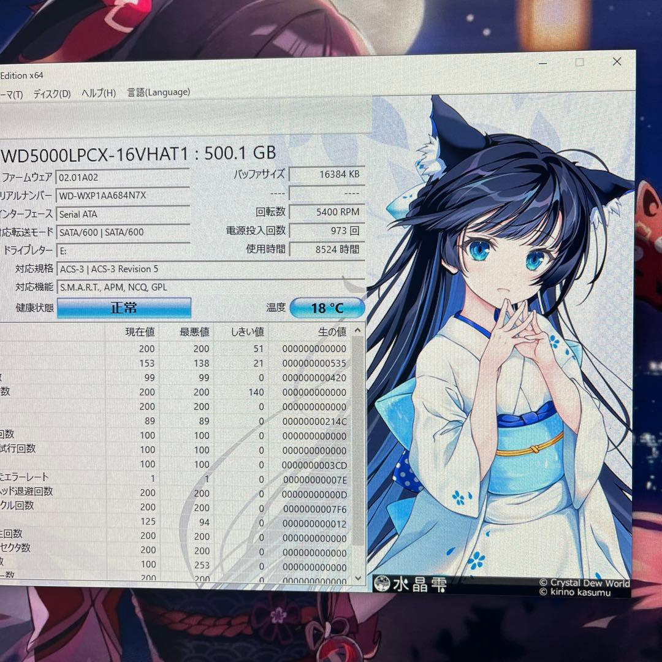Select the 回転数 5400 RPM value

tap(327, 211)
